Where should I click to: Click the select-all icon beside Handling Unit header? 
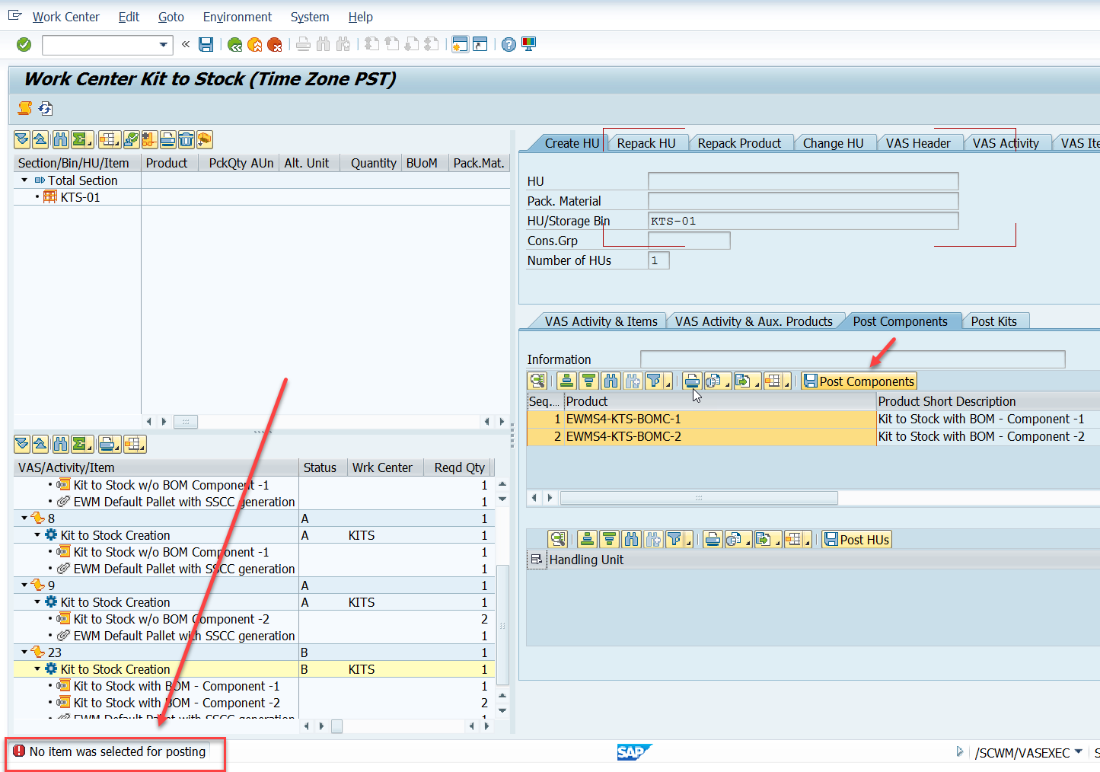[537, 560]
